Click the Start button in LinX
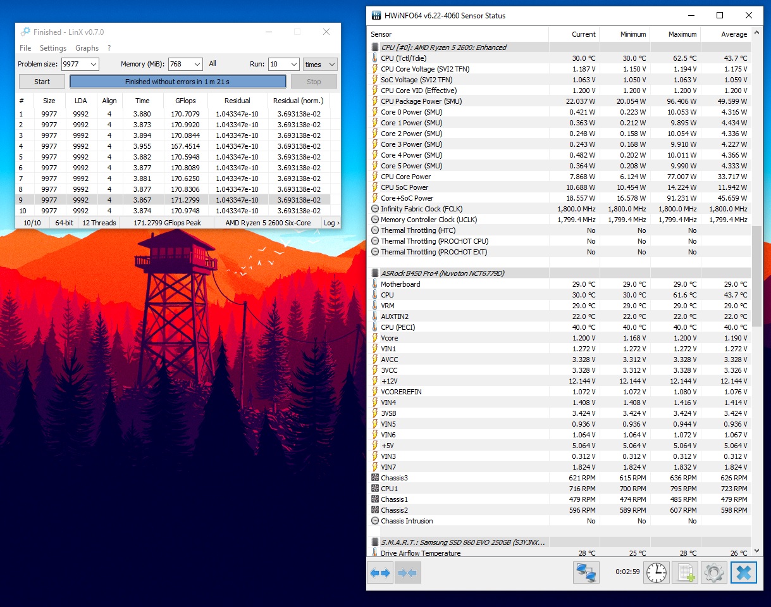This screenshot has width=771, height=607. coord(42,82)
